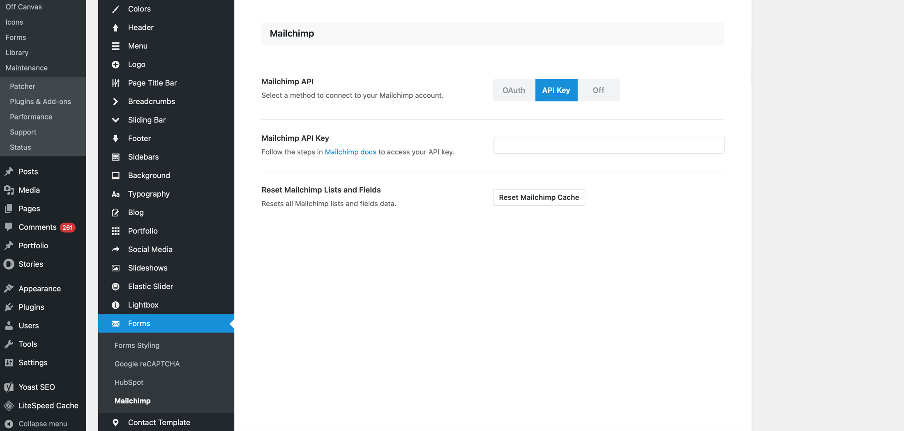Click the Portfolio grid icon in options panel
Viewport: 904px width, 431px height.
pyautogui.click(x=115, y=231)
